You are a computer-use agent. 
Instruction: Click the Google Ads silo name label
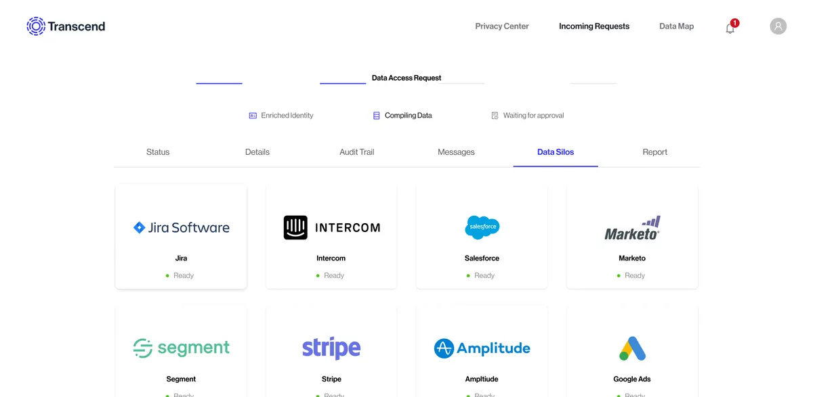pos(632,379)
